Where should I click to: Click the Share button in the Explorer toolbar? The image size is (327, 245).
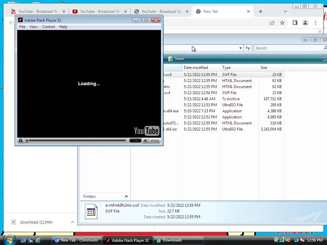click(x=176, y=59)
